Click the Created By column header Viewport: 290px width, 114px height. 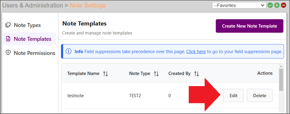pyautogui.click(x=179, y=73)
